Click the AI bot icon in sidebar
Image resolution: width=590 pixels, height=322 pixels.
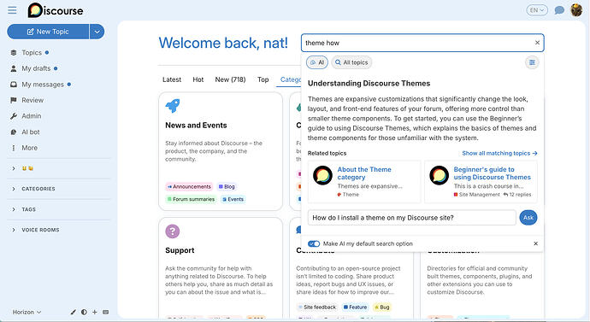(14, 132)
